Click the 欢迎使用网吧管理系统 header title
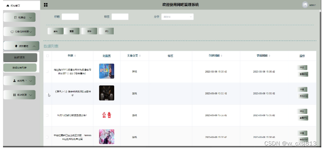Viewport: 322px width, 150px height. click(x=180, y=5)
